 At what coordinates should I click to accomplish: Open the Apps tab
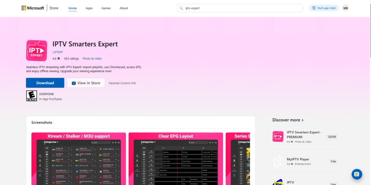pyautogui.click(x=89, y=8)
